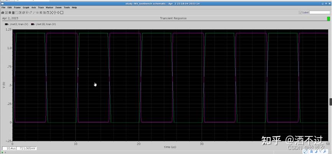Open the File menu
The height and width of the screenshot is (154, 332).
(3, 7)
